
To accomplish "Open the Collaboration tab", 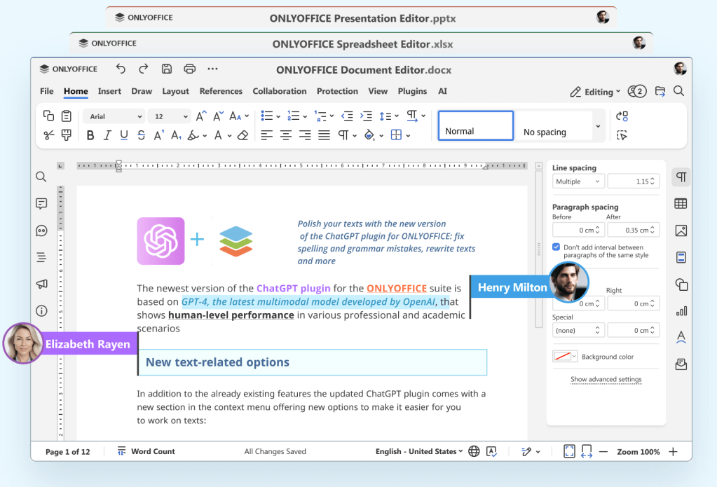I will click(279, 91).
